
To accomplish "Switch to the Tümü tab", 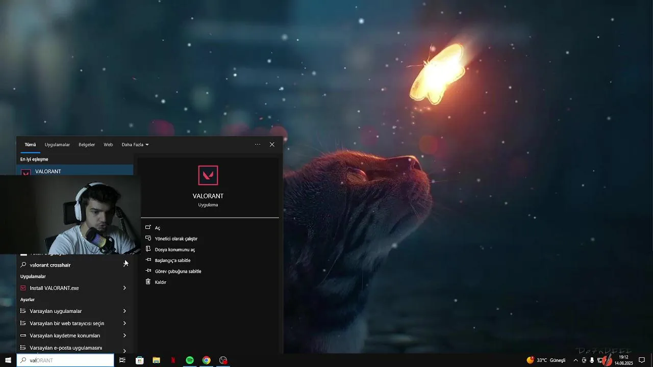I will tap(30, 145).
